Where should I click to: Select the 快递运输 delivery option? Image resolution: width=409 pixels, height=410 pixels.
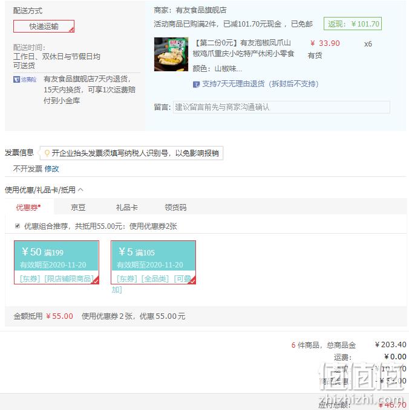(x=44, y=27)
